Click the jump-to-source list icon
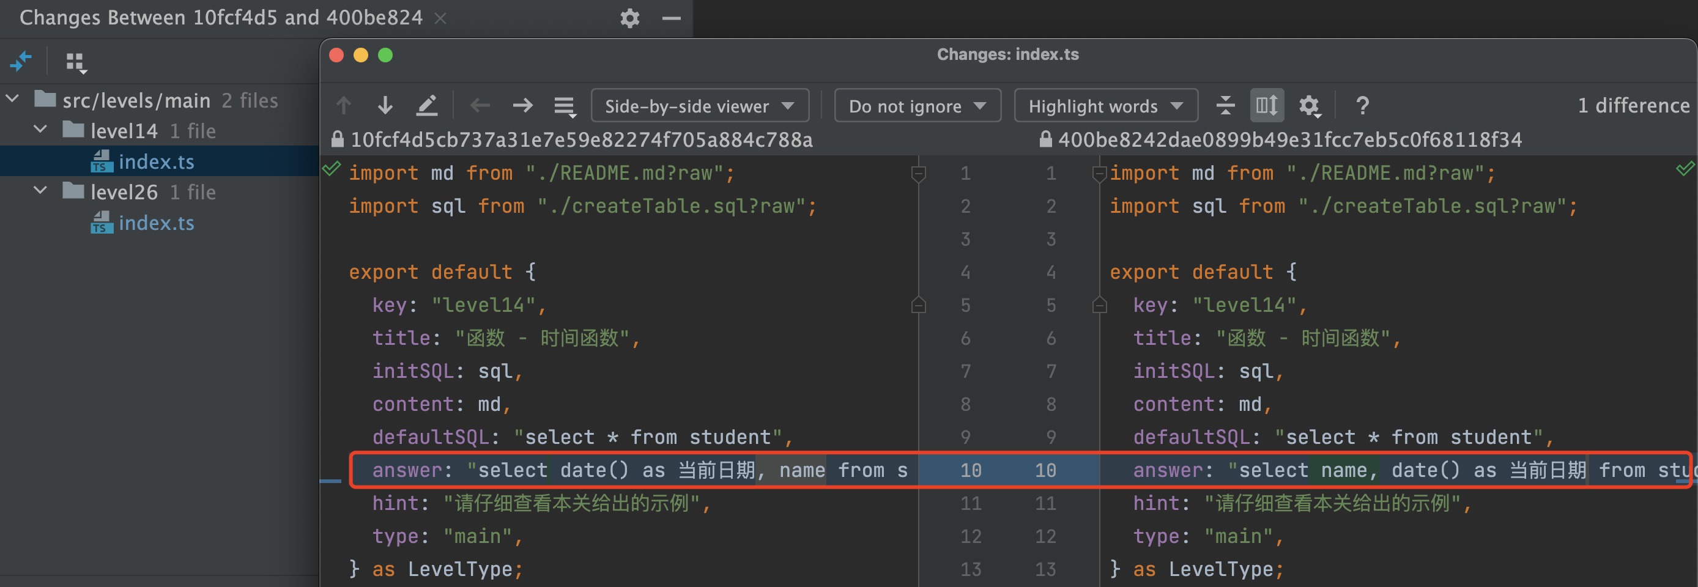 pyautogui.click(x=564, y=105)
